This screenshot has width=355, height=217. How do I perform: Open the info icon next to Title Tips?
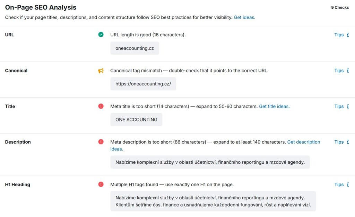(x=348, y=106)
